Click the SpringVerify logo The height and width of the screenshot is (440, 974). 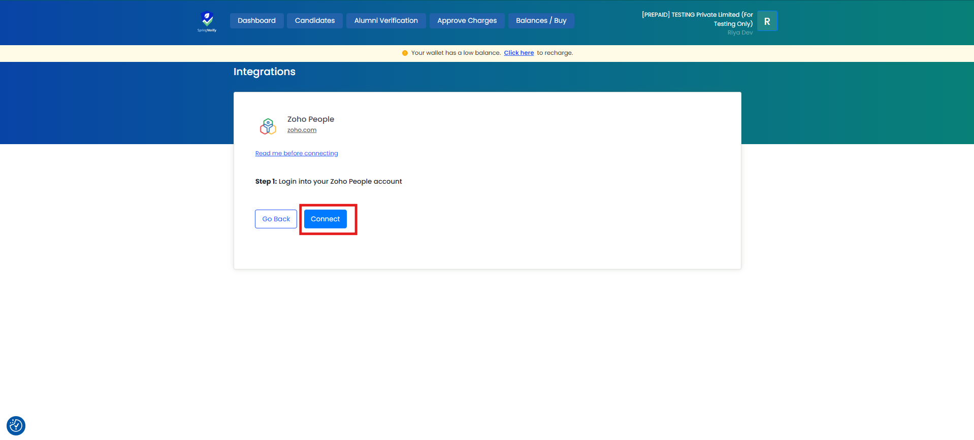pos(207,22)
